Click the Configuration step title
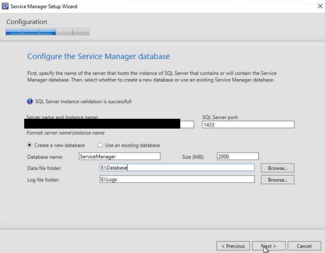Screen dimensions: 325x253 coord(27,22)
